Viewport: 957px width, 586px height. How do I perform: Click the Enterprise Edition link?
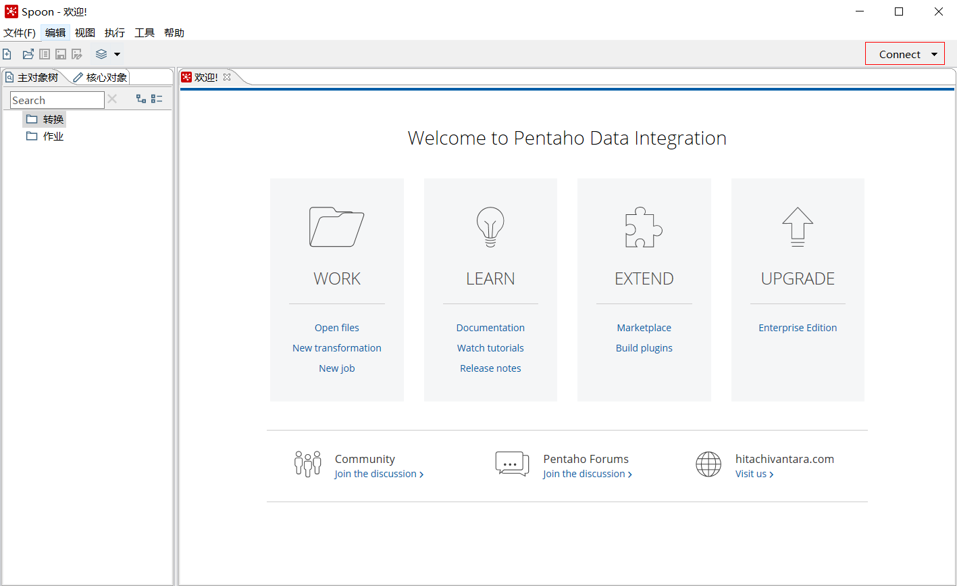(x=798, y=328)
